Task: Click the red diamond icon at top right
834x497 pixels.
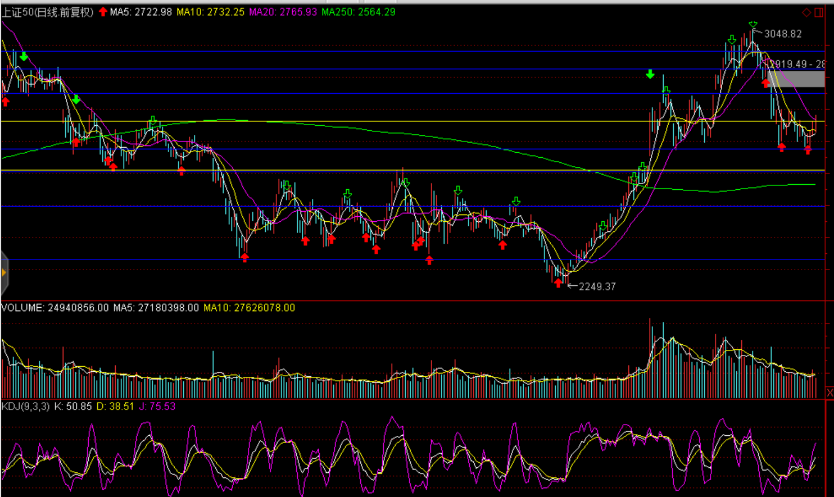Action: pos(806,12)
